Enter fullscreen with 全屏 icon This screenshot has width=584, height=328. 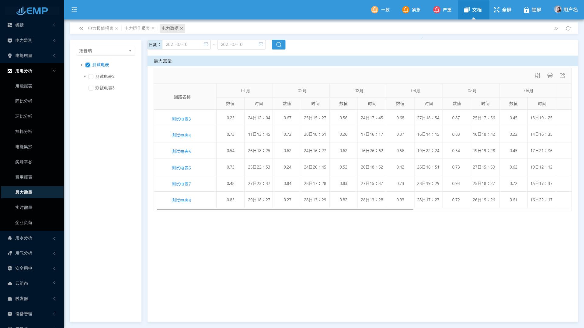(497, 10)
